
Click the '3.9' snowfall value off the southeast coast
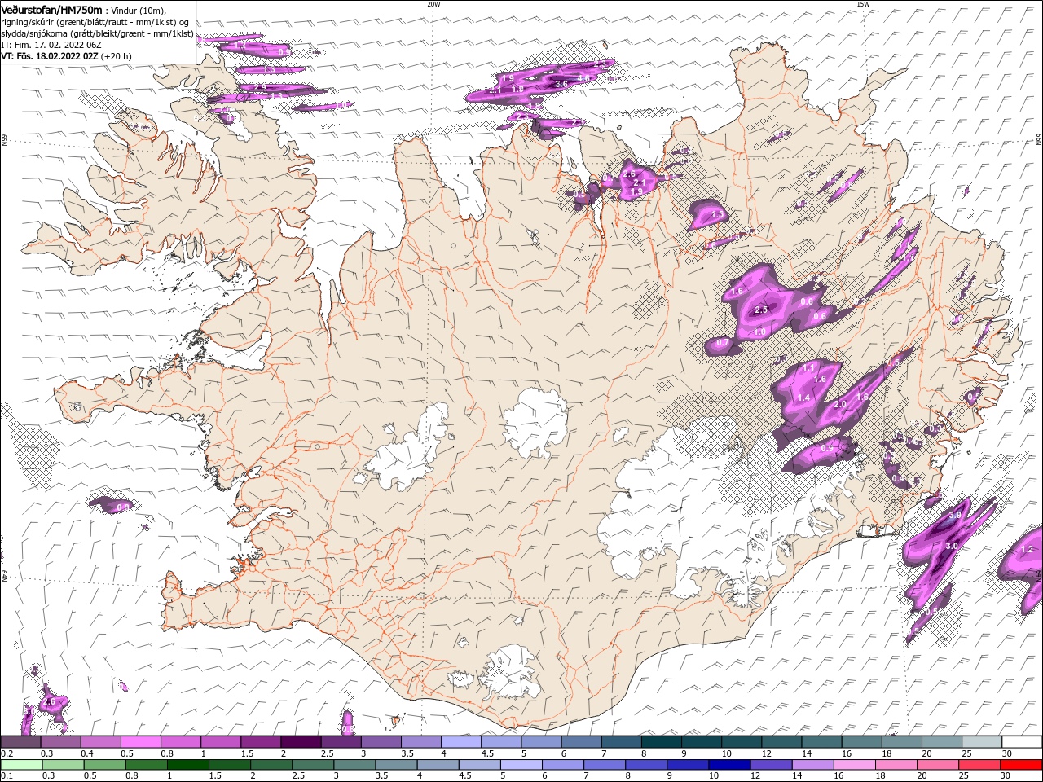(x=956, y=516)
